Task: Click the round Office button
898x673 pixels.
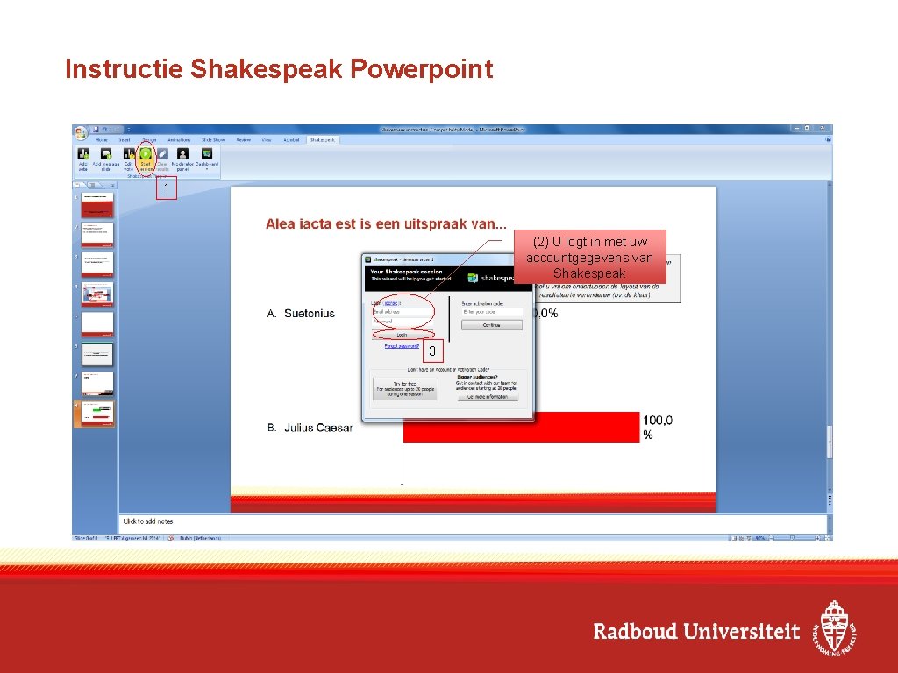Action: (x=81, y=132)
